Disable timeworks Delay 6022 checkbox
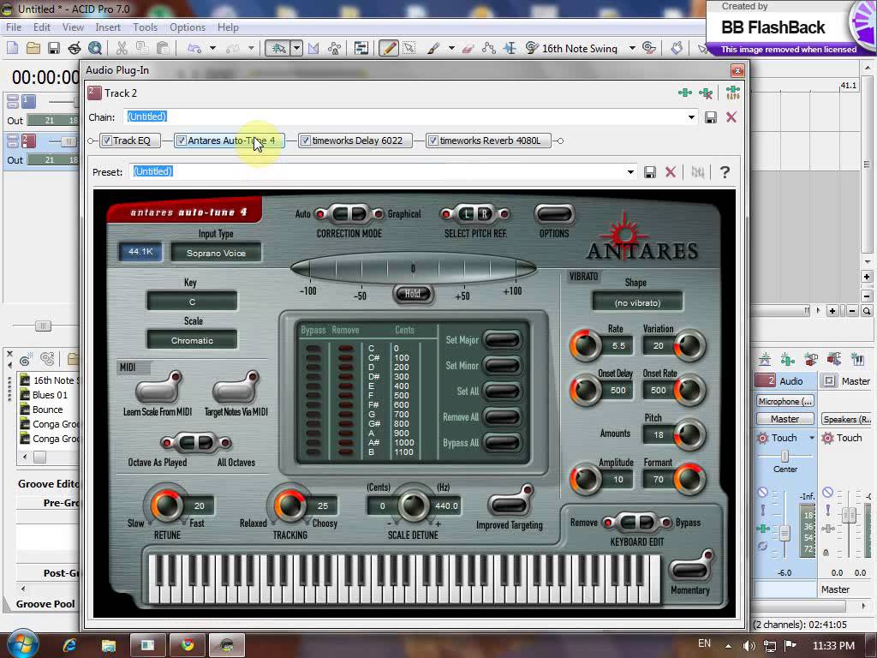 [306, 141]
